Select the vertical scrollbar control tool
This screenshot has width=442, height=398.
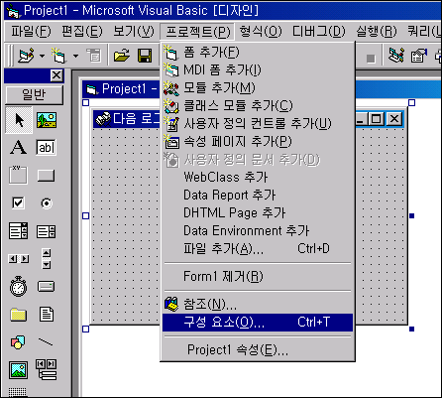tap(47, 259)
